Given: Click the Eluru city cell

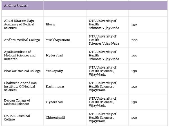Looking at the screenshot, I should [50, 24].
